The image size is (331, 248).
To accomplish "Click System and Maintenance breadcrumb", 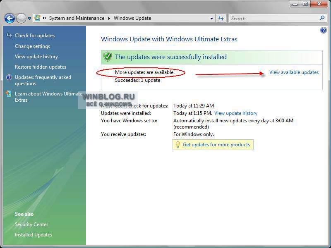I will coord(77,18).
